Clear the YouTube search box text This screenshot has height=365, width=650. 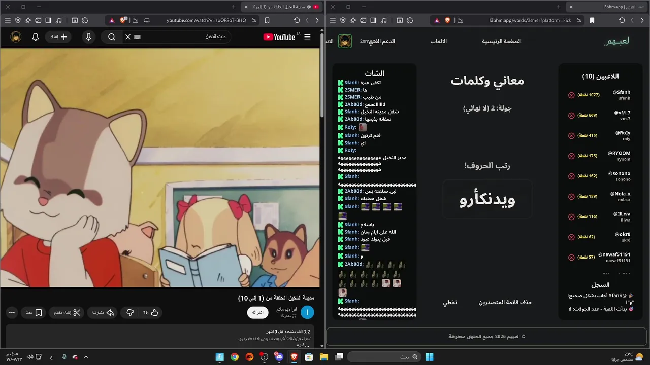(x=128, y=37)
